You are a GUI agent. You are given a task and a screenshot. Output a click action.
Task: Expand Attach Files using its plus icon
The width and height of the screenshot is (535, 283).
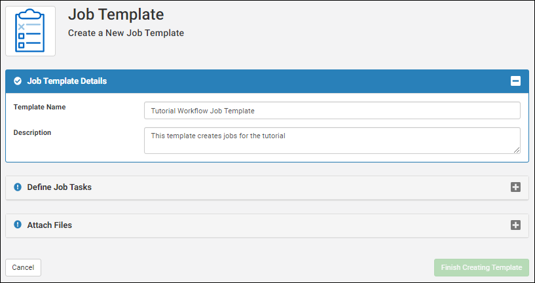tap(515, 225)
